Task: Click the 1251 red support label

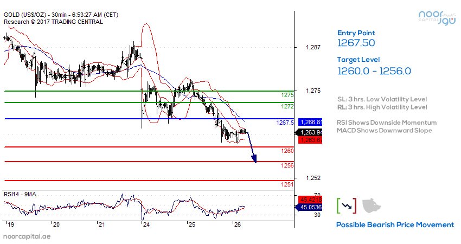Action: [287, 184]
